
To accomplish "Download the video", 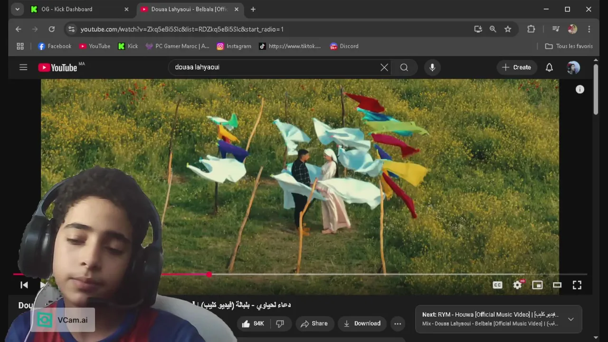I will click(x=362, y=323).
